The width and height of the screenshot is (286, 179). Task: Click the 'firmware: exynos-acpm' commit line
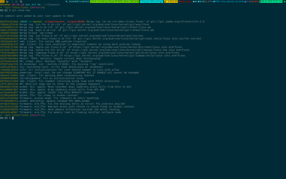[x=49, y=98]
